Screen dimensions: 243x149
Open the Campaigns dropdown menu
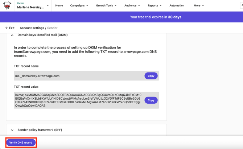click(x=79, y=5)
